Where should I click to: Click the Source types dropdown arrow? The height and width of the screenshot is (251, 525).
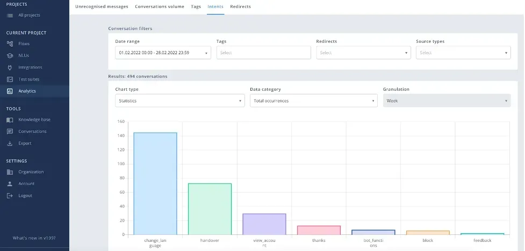pyautogui.click(x=506, y=53)
